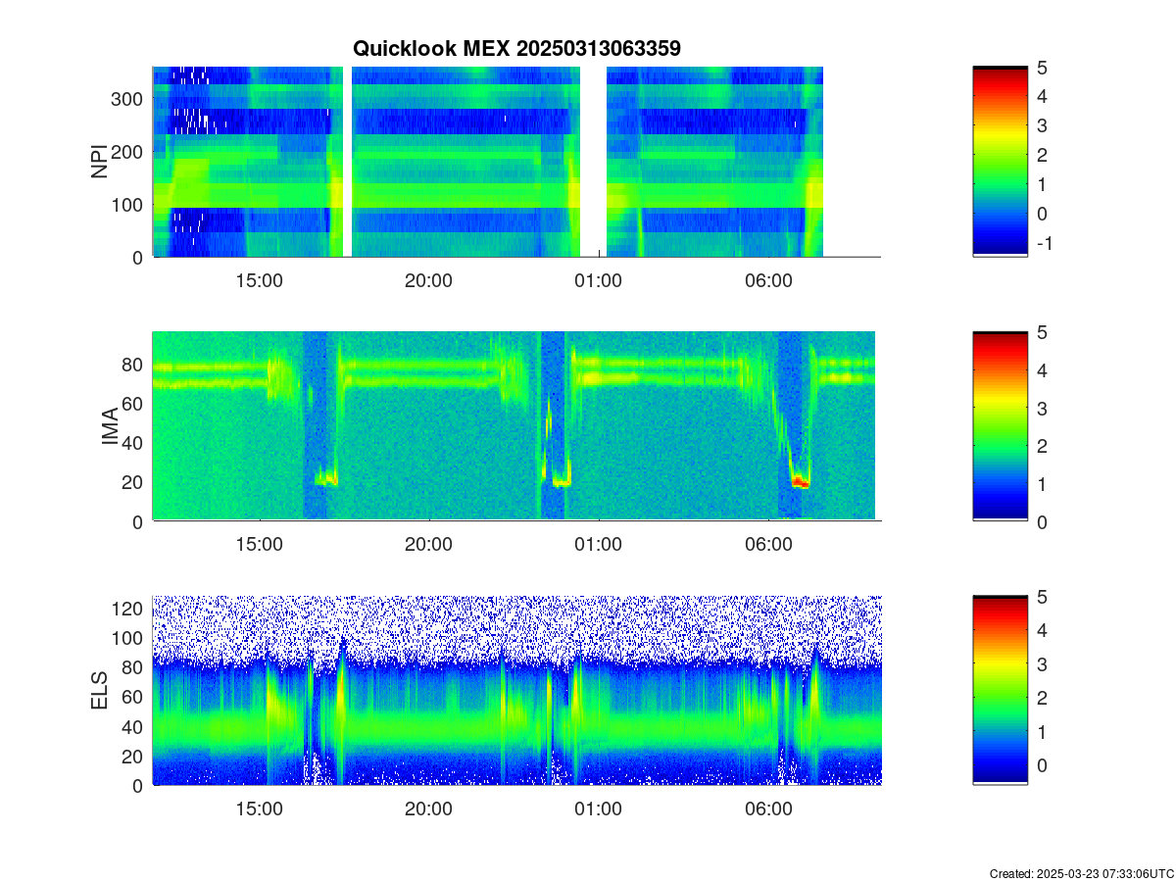Click the 01:00 tick under ELS plot
This screenshot has width=1176, height=882.
click(x=599, y=809)
